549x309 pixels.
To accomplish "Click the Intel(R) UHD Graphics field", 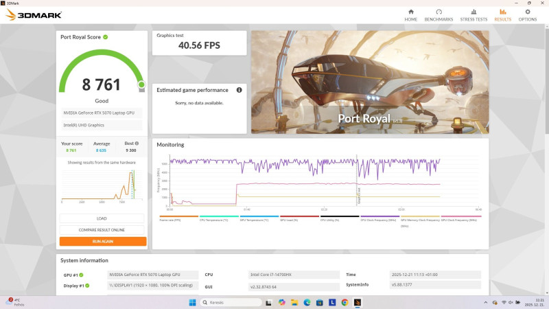I will pyautogui.click(x=102, y=125).
